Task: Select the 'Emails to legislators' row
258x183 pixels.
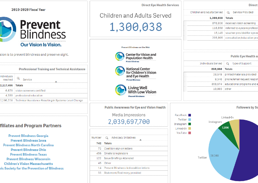Action: (129, 153)
